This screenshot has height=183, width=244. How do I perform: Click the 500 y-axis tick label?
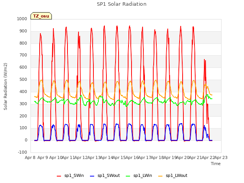coord(23,80)
